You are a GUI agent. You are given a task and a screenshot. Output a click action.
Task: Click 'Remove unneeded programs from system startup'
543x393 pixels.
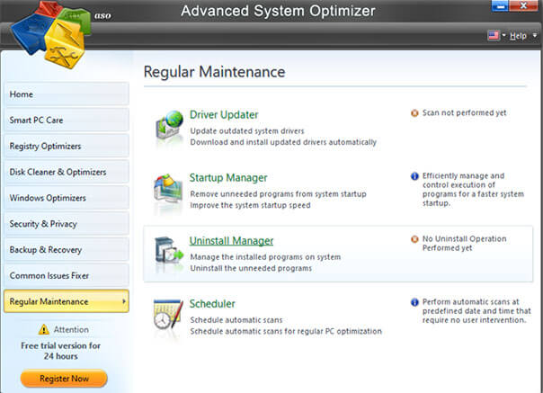click(278, 194)
